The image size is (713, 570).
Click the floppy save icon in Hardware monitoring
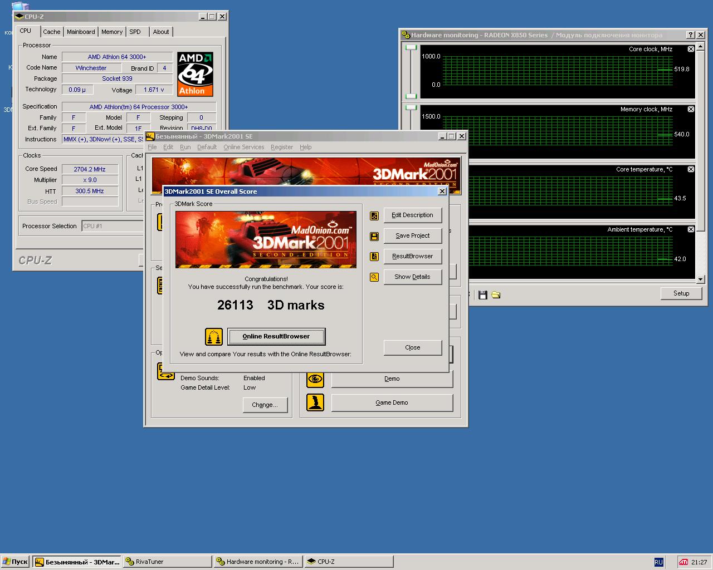tap(483, 294)
